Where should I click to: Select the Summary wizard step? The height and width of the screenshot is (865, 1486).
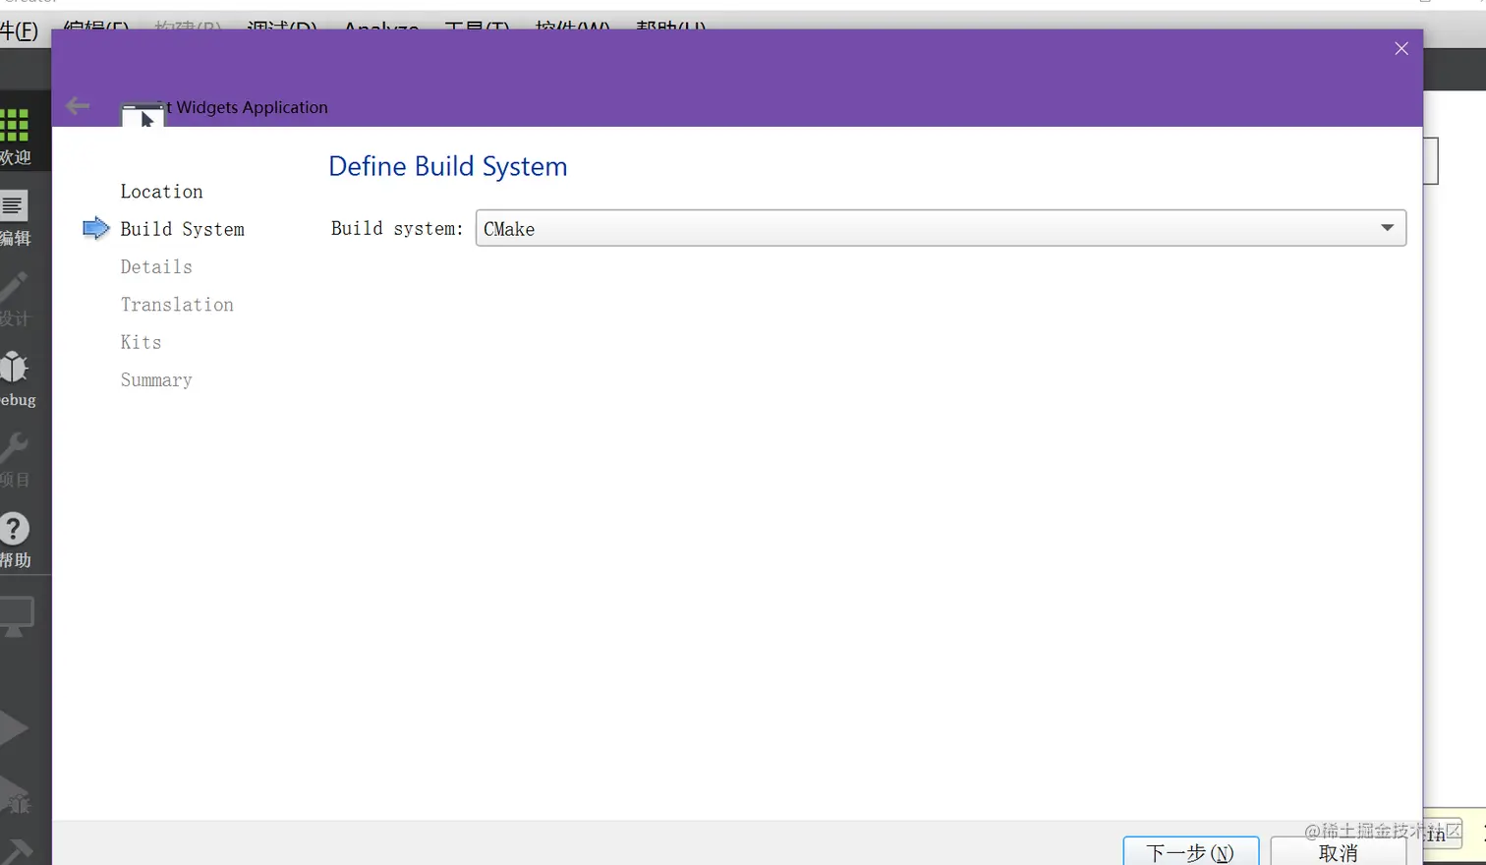click(x=156, y=380)
